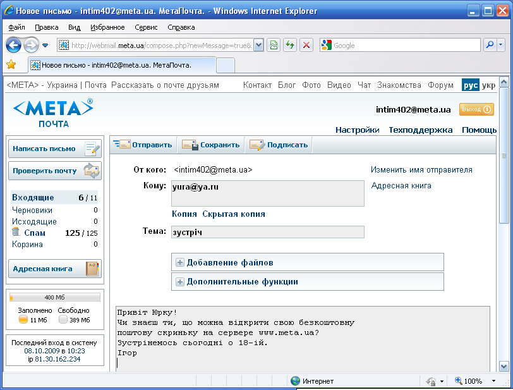Stop loading with the red X icon
Image resolution: width=513 pixels, height=390 pixels.
[306, 45]
